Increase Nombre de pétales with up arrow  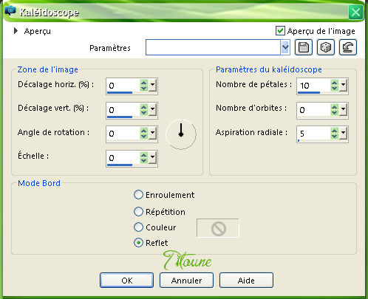pyautogui.click(x=334, y=83)
